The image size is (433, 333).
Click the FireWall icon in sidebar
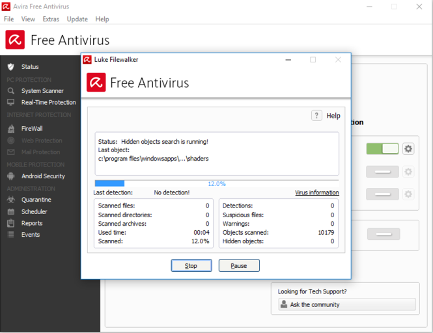click(11, 129)
